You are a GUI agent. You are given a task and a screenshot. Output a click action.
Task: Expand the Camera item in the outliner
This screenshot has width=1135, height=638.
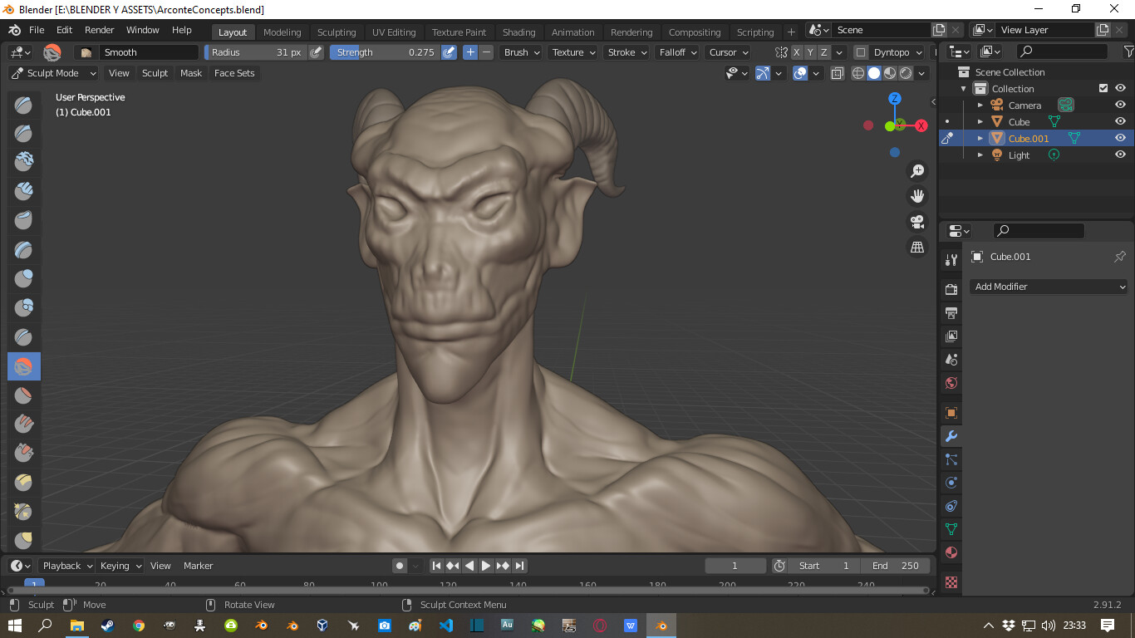point(980,105)
